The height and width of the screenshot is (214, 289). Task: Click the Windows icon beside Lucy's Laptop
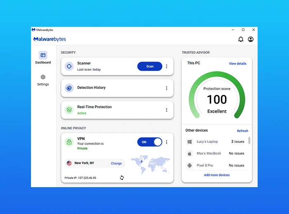(x=190, y=142)
